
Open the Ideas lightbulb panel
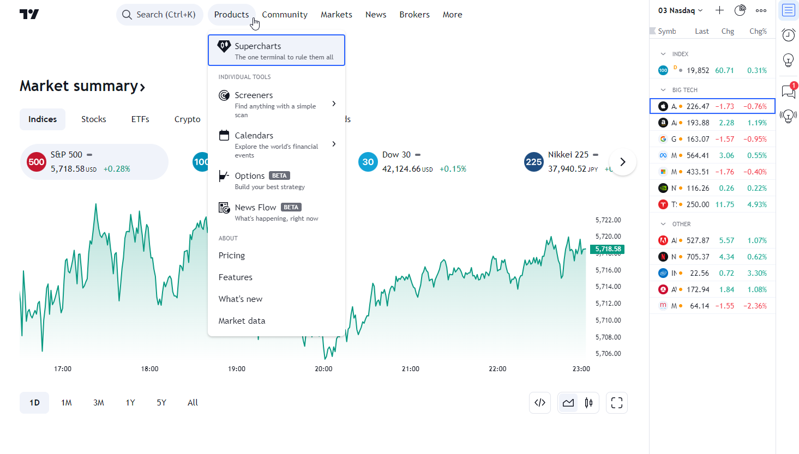coord(788,60)
